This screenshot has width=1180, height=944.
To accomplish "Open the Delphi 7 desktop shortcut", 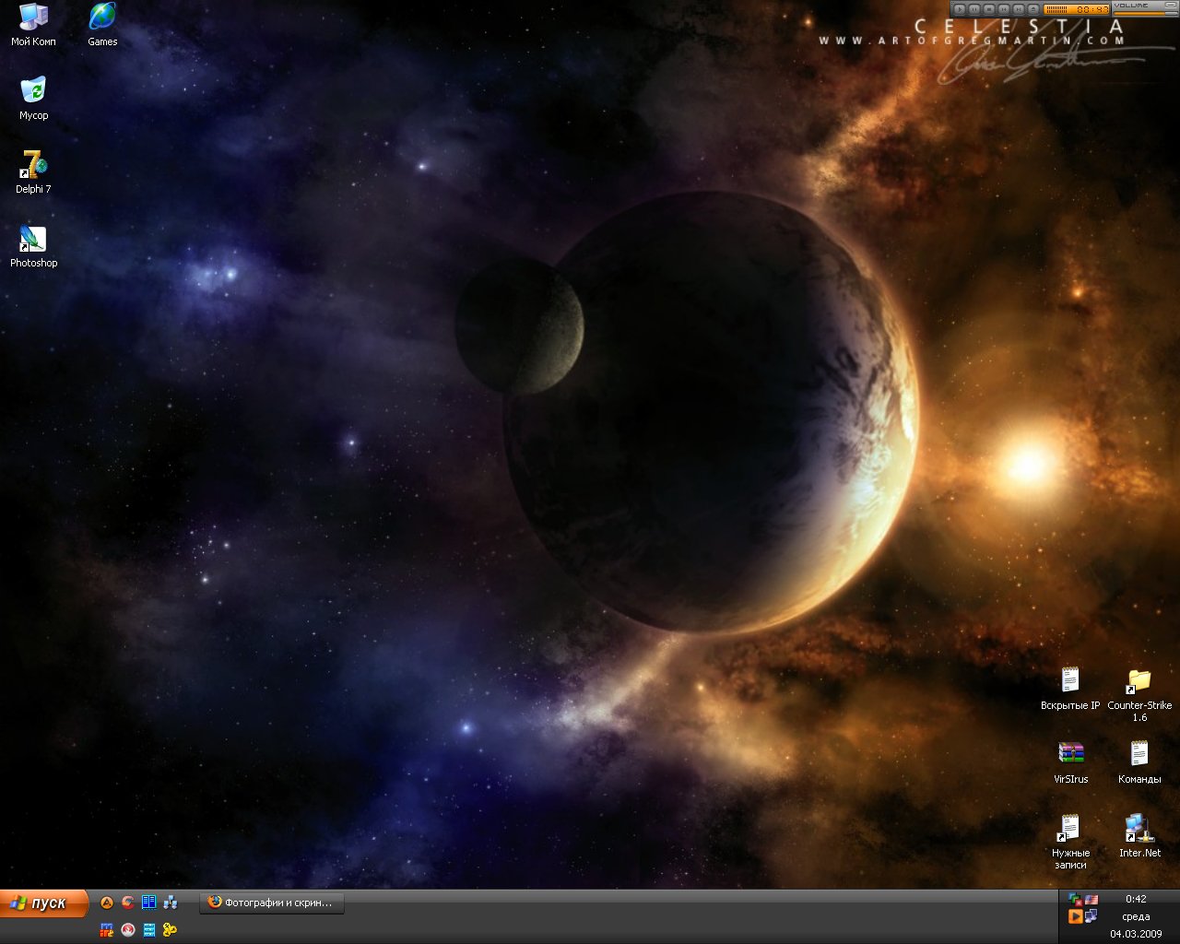I will (x=33, y=166).
